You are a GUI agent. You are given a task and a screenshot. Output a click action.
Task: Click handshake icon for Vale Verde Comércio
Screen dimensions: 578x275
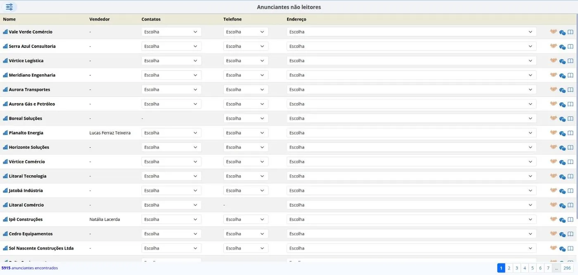pos(554,32)
